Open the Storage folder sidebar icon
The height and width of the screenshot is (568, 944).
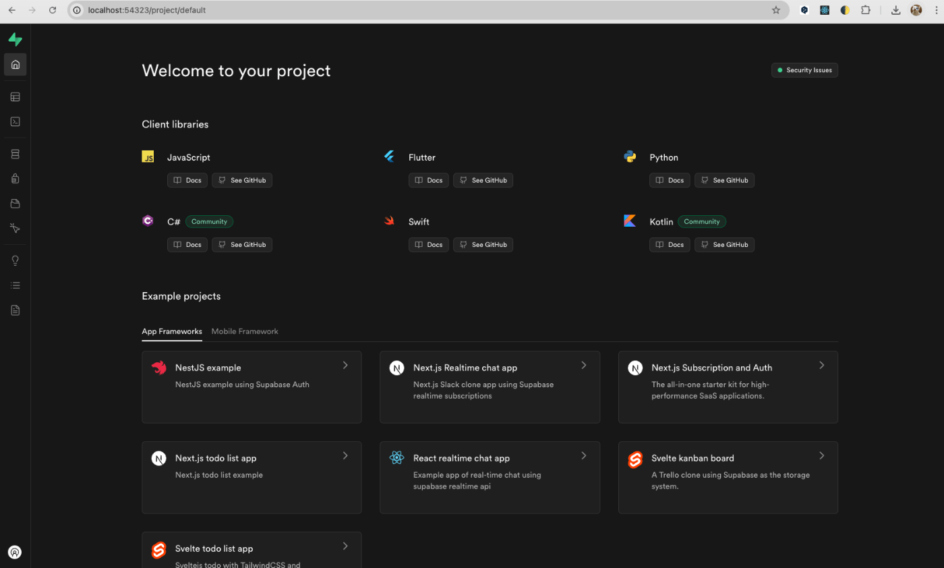pyautogui.click(x=15, y=204)
